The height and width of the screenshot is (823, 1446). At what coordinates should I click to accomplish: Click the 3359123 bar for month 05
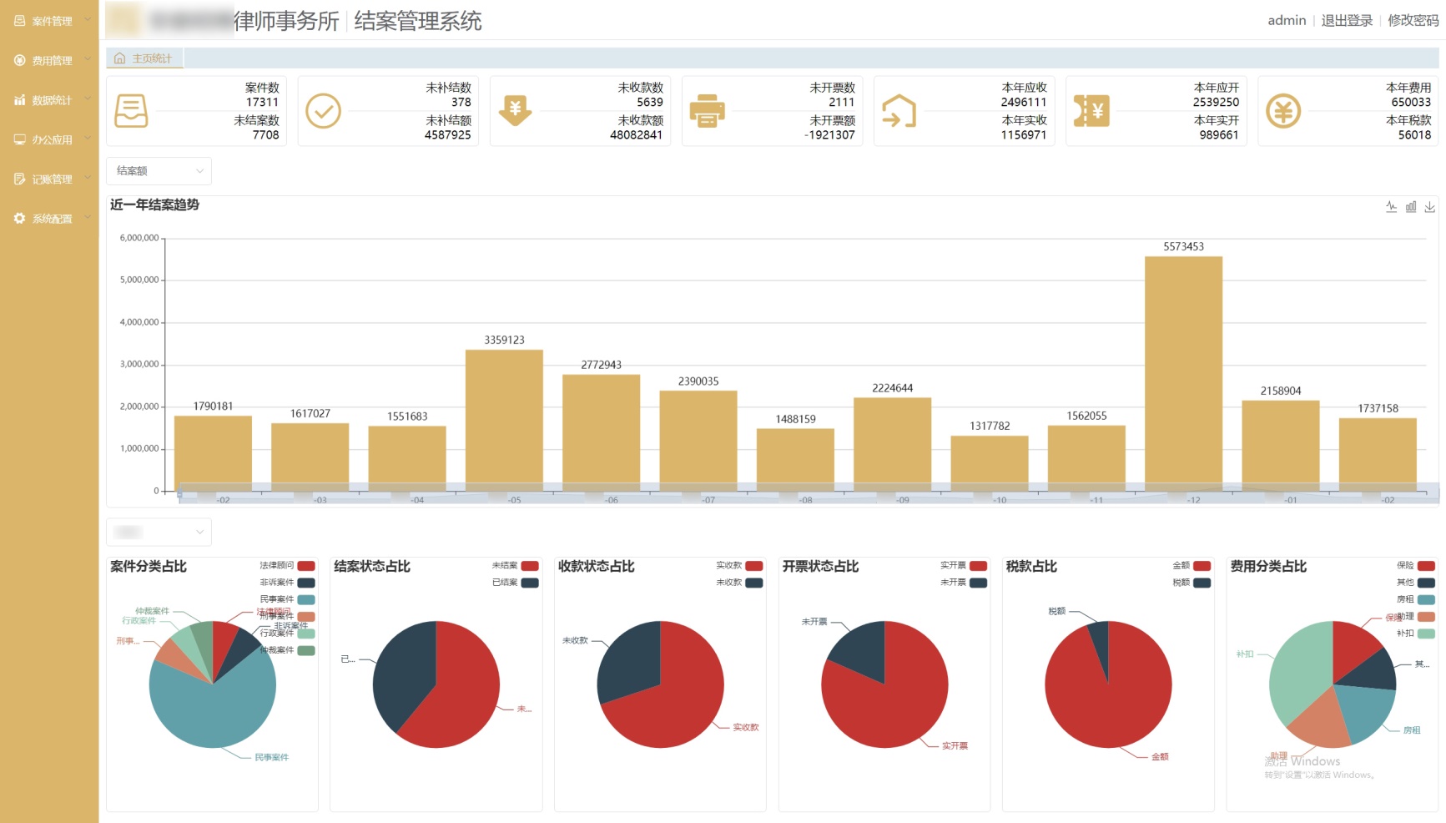(x=504, y=420)
